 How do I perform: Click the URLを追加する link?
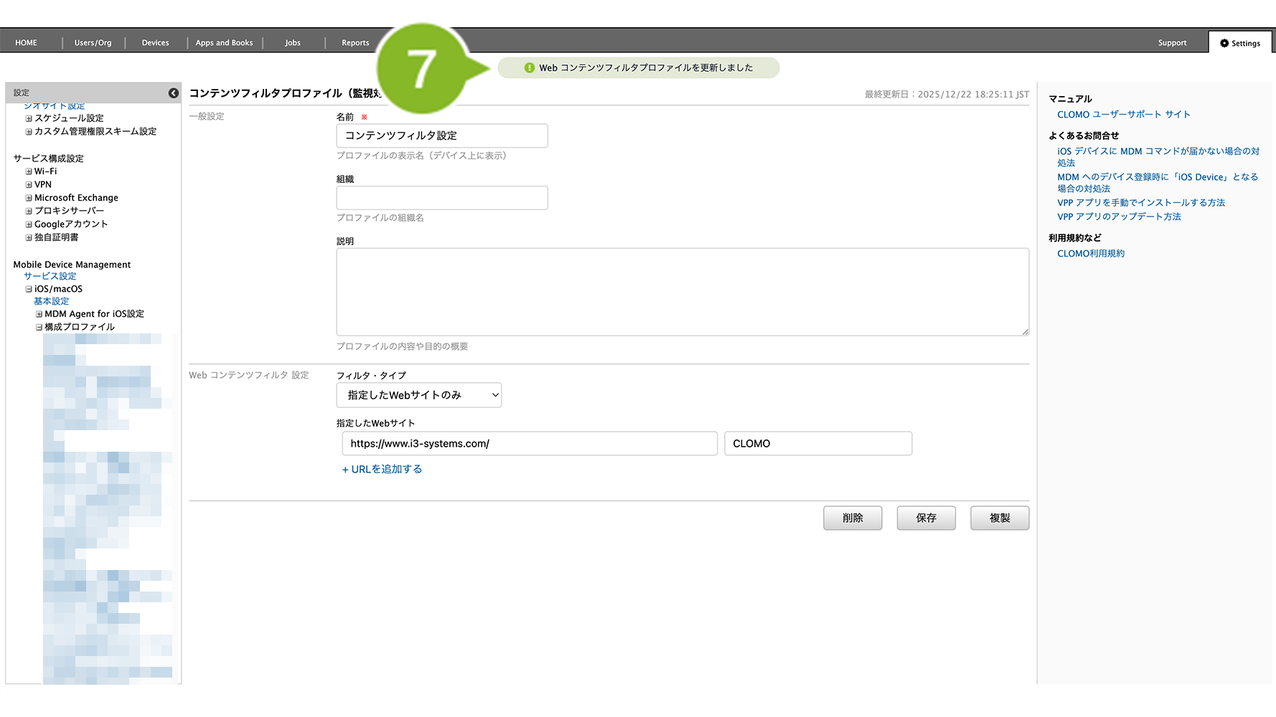(382, 469)
